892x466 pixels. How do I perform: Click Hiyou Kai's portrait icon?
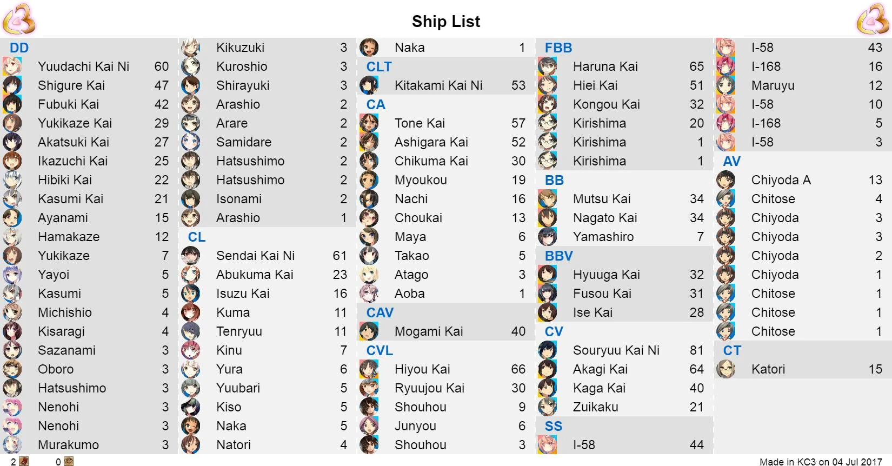pos(369,369)
